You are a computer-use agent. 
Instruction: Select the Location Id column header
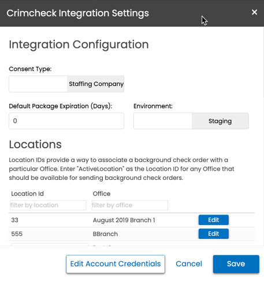click(x=27, y=194)
